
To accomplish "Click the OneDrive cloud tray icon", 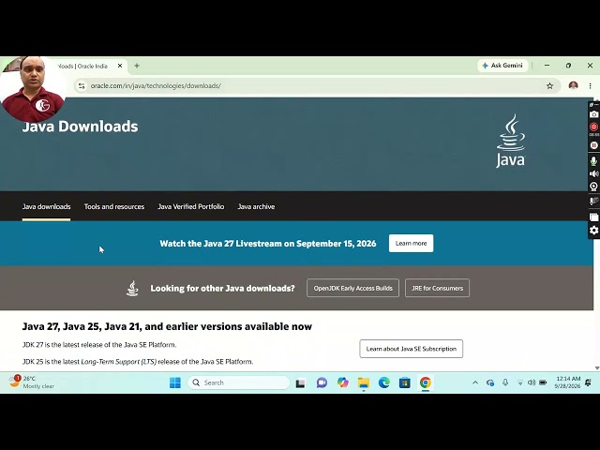I will [489, 382].
